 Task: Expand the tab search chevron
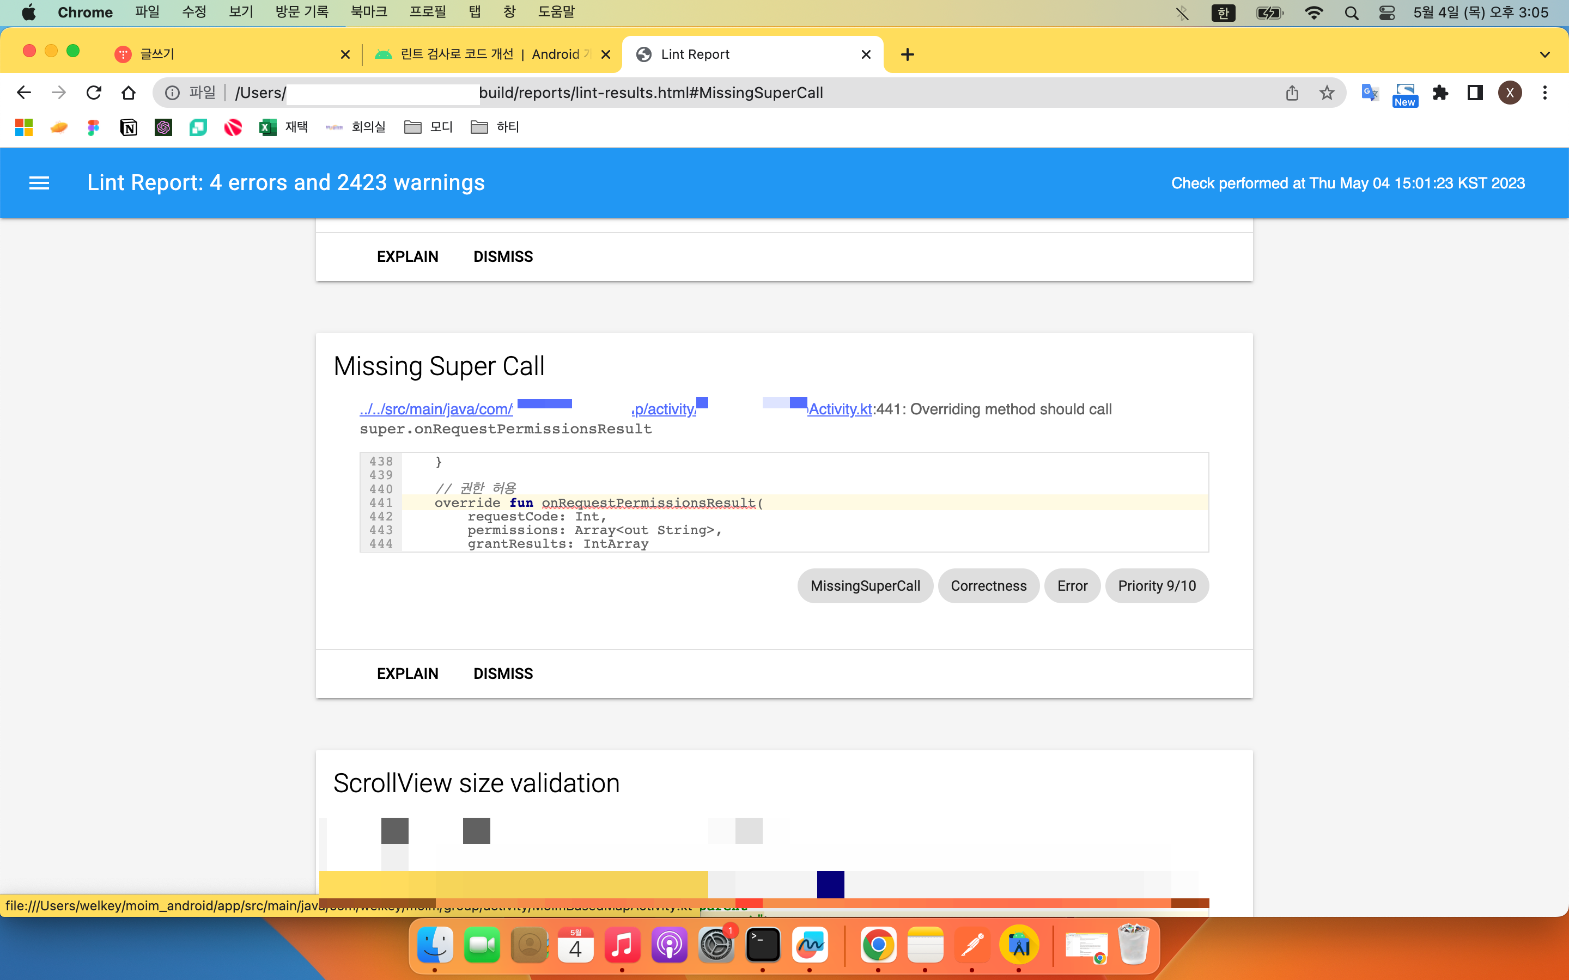1544,54
